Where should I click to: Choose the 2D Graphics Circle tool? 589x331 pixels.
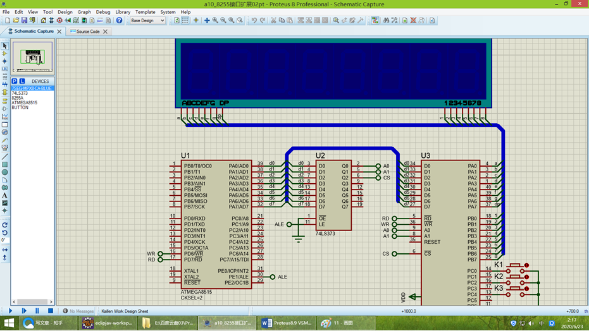[x=4, y=172]
